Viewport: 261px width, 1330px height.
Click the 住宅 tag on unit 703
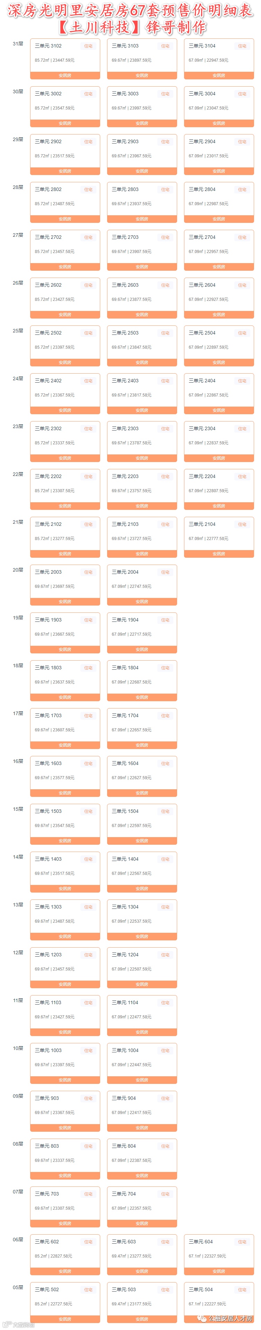tap(88, 1194)
